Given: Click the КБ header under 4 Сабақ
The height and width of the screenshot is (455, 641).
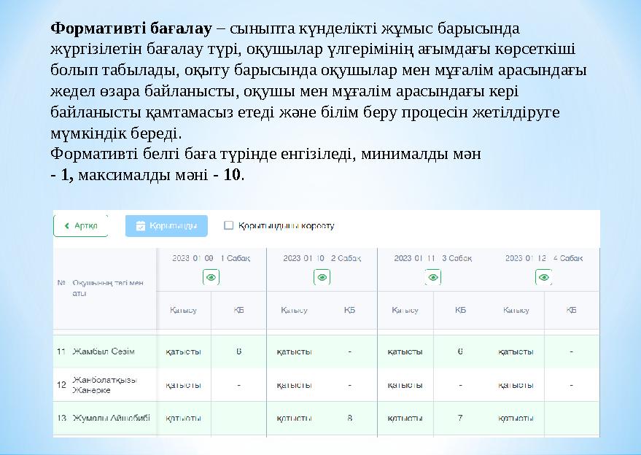Looking at the screenshot, I should pos(571,310).
